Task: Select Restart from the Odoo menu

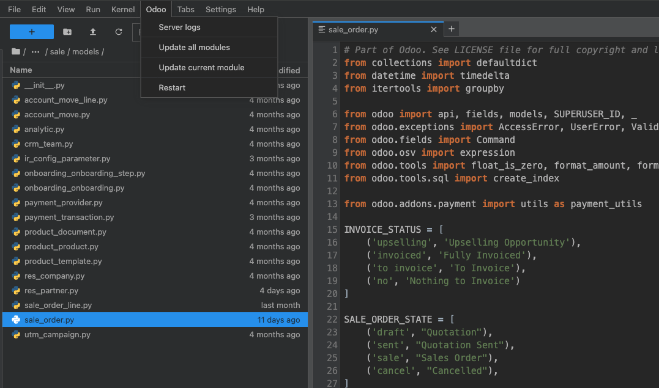Action: pos(172,88)
